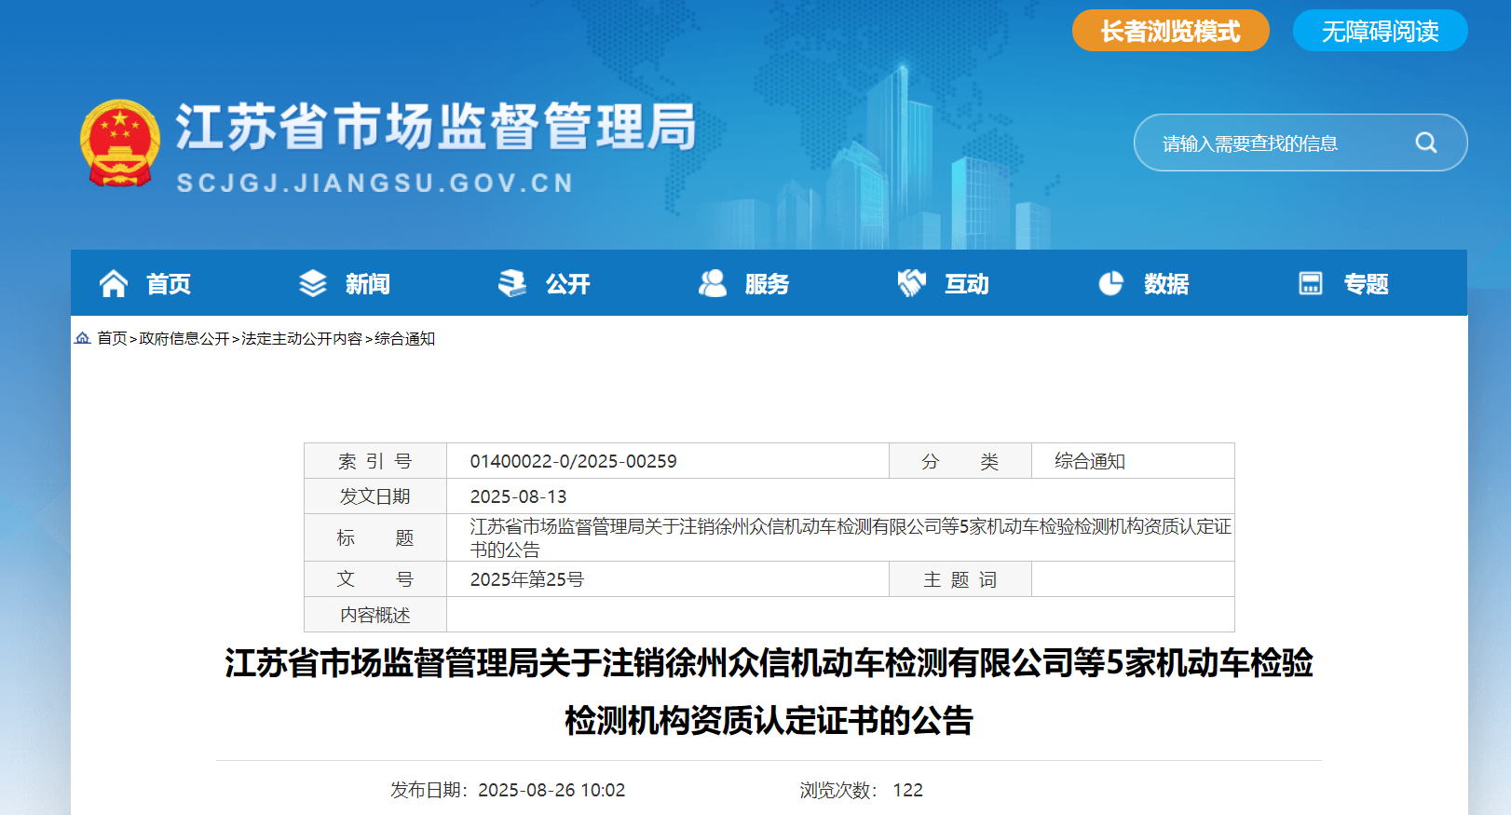Image resolution: width=1511 pixels, height=815 pixels.
Task: Open the 公开 navigation tab
Action: (x=568, y=284)
